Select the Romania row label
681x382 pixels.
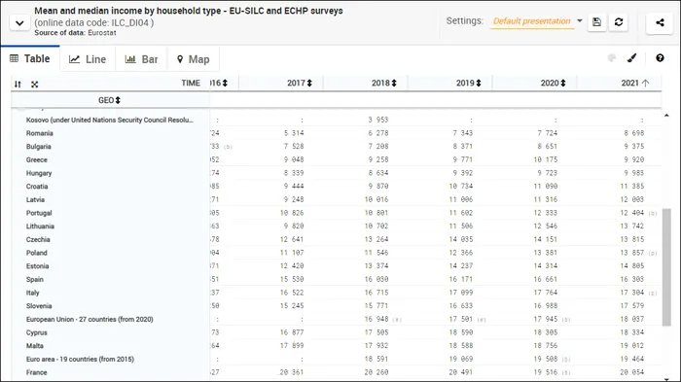[40, 133]
